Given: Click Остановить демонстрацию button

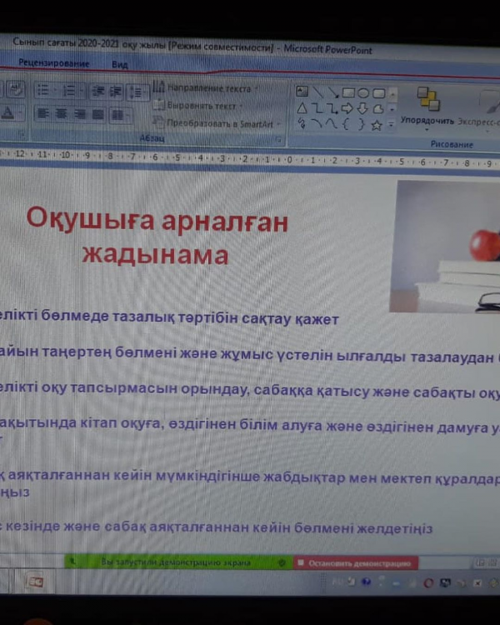Looking at the screenshot, I should point(355,563).
